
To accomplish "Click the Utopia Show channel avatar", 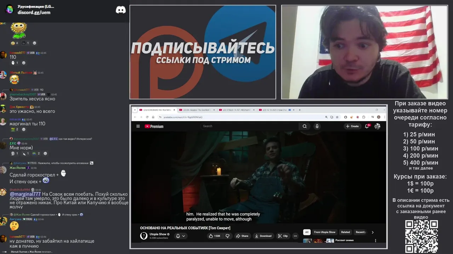I will pyautogui.click(x=144, y=236).
